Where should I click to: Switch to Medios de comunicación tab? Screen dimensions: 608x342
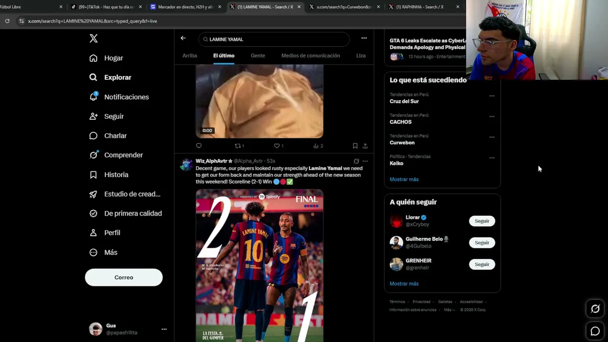point(311,56)
